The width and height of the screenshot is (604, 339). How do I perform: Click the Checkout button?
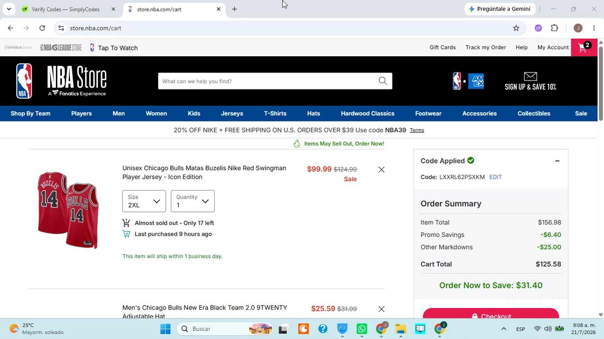point(491,314)
